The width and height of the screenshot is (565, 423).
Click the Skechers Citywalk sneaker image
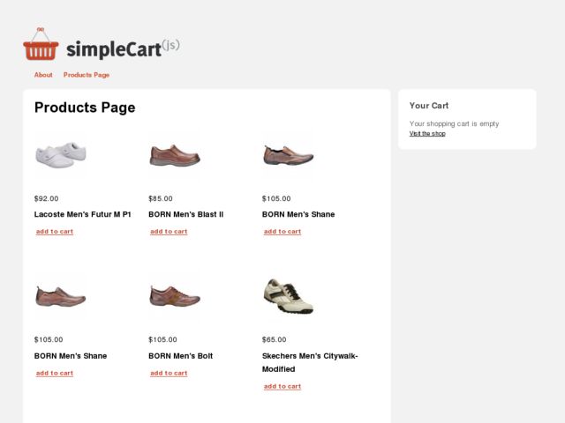pos(289,297)
